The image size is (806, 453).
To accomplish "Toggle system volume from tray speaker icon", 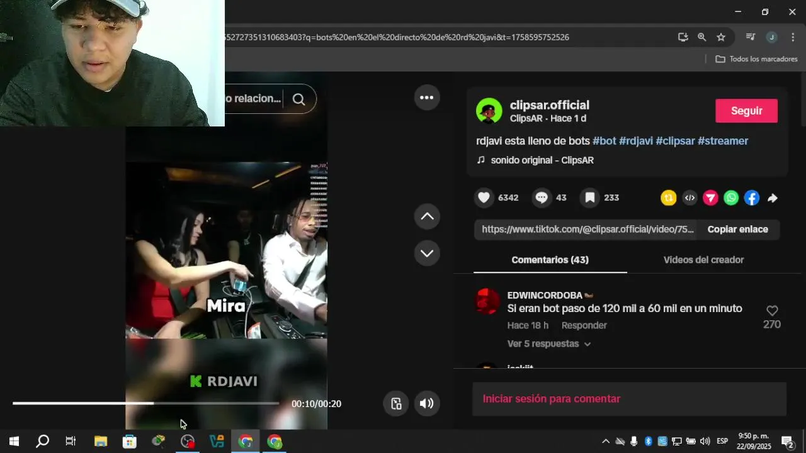I will click(705, 441).
